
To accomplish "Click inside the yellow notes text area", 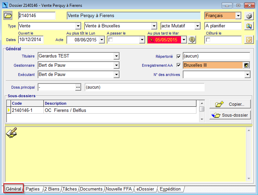I will point(126,155).
